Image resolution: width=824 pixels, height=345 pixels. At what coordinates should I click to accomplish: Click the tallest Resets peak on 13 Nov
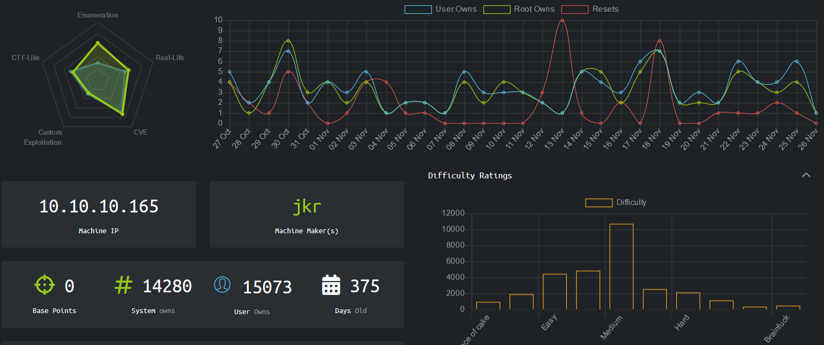[x=562, y=20]
